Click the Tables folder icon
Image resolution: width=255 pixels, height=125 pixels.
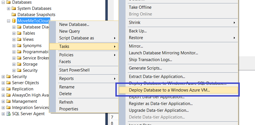click(x=19, y=33)
